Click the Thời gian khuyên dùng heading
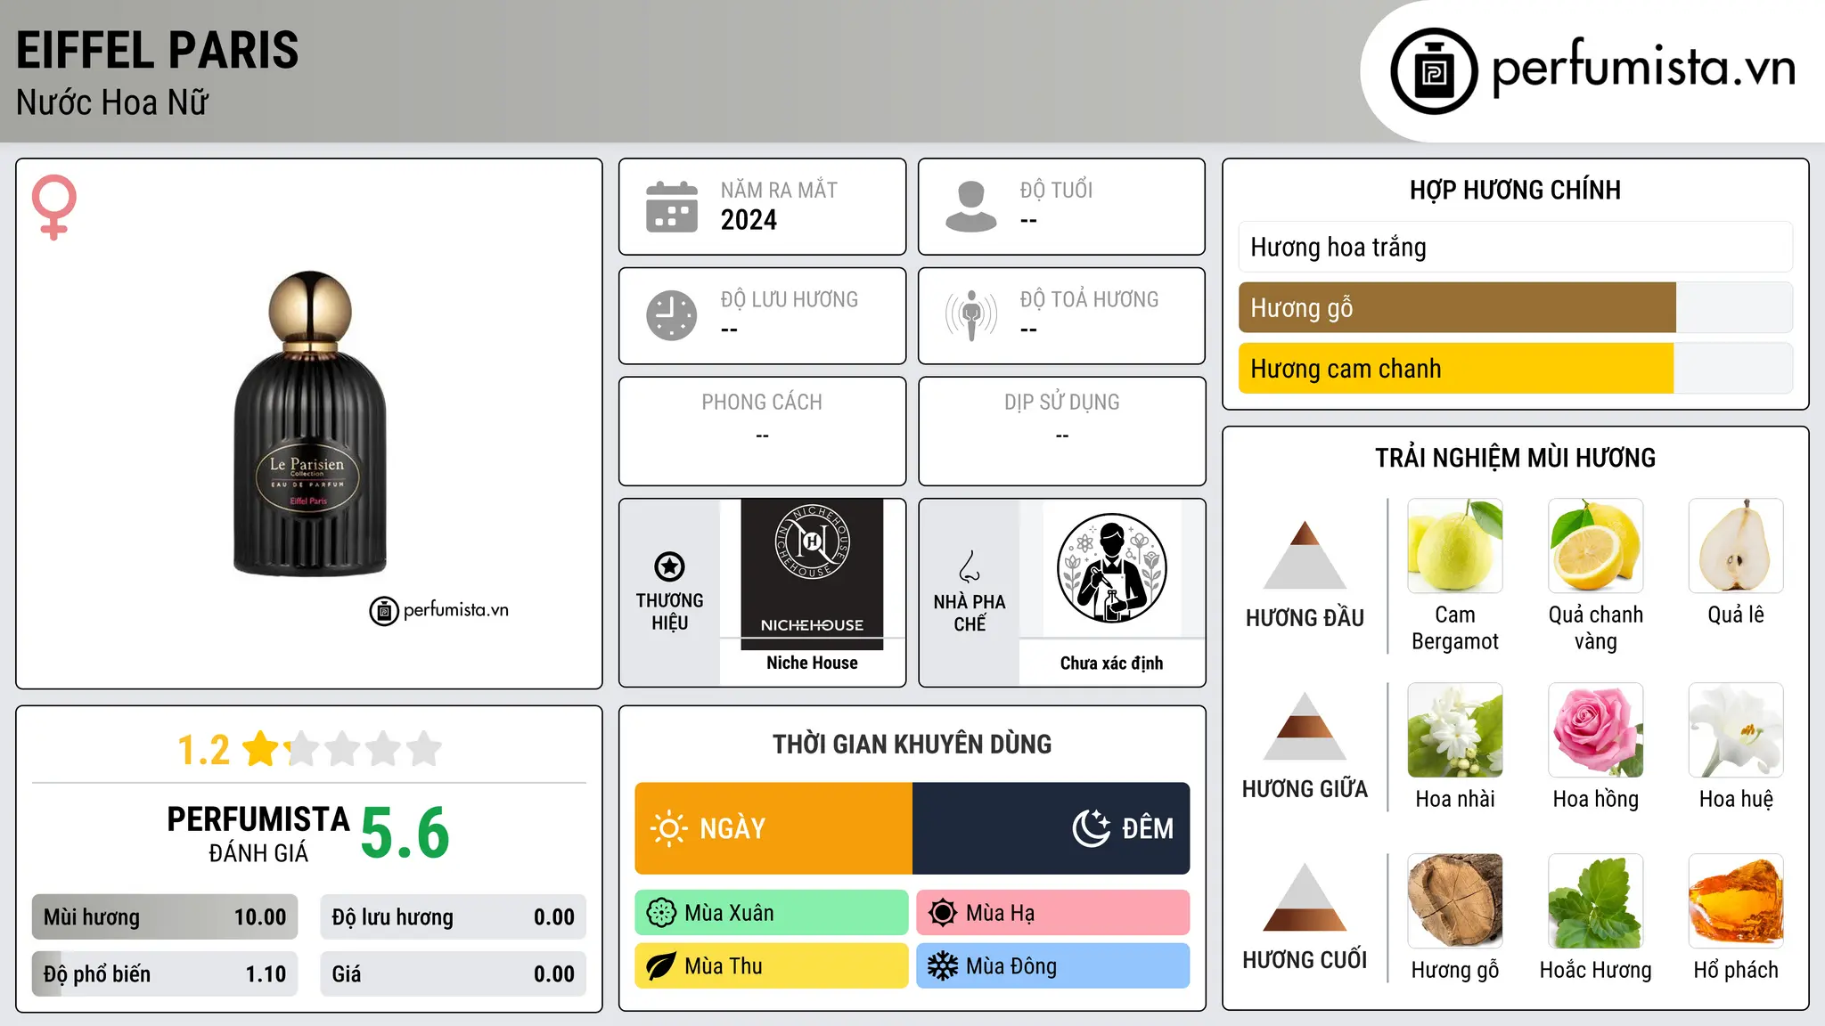The image size is (1825, 1026). [912, 744]
